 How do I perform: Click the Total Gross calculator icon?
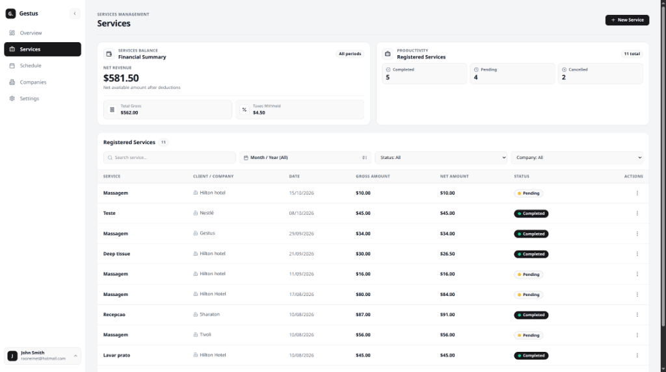coord(112,110)
